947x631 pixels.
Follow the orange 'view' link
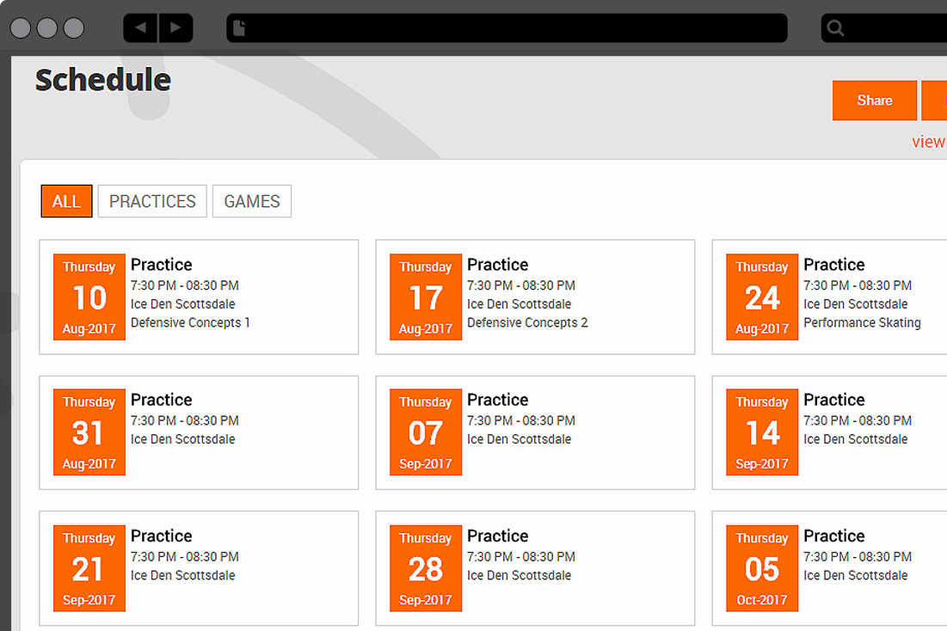click(928, 142)
